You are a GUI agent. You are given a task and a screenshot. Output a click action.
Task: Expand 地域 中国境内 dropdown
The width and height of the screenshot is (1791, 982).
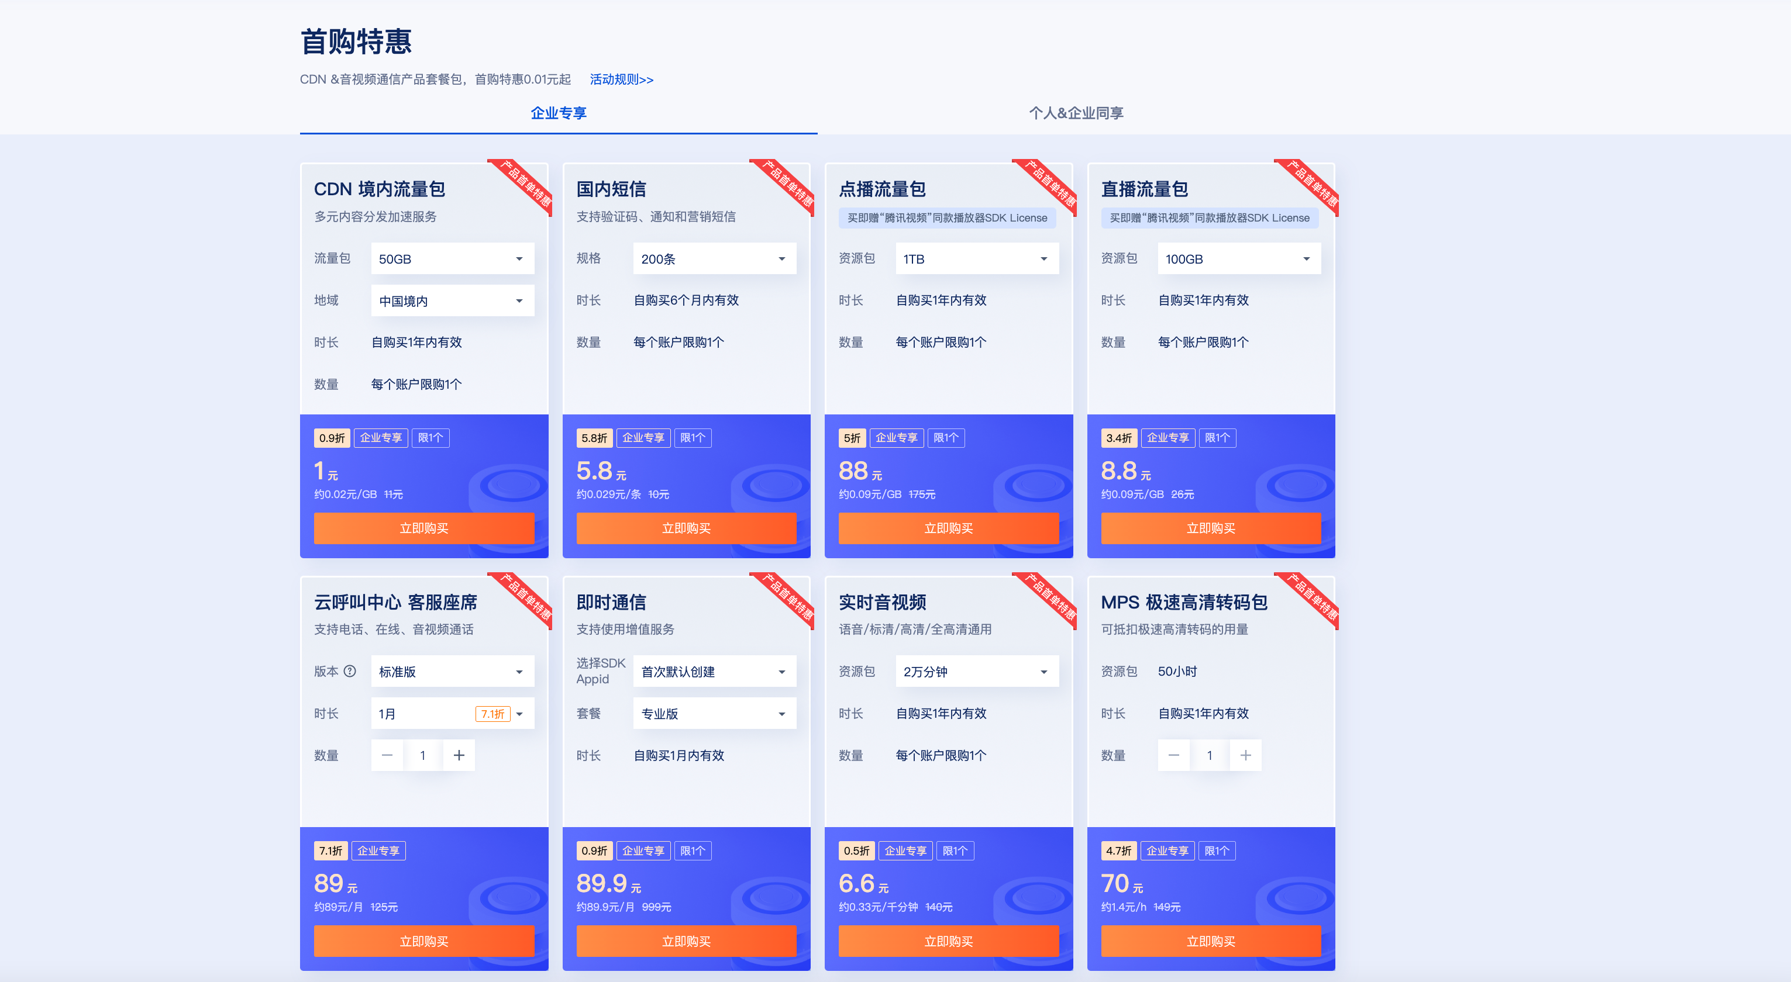coord(452,301)
